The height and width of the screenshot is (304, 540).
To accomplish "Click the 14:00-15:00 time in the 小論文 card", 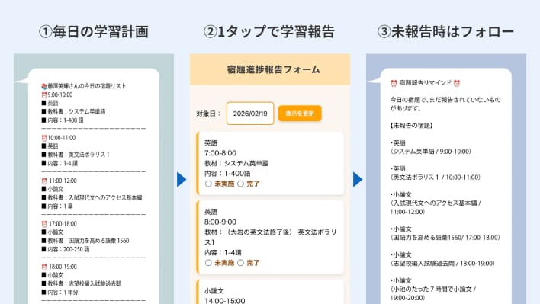I will pos(225,300).
